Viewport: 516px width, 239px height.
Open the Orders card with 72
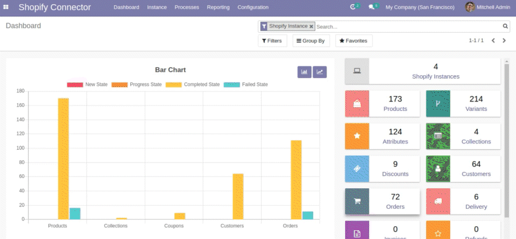(x=382, y=202)
